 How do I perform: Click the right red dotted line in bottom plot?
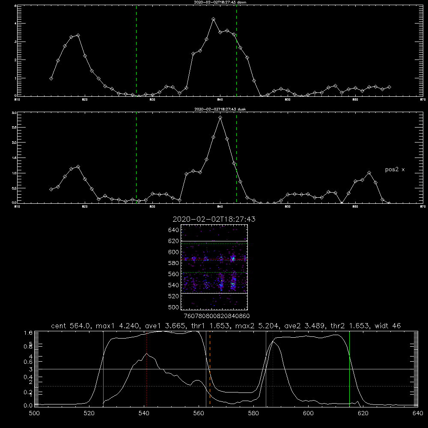273,369
